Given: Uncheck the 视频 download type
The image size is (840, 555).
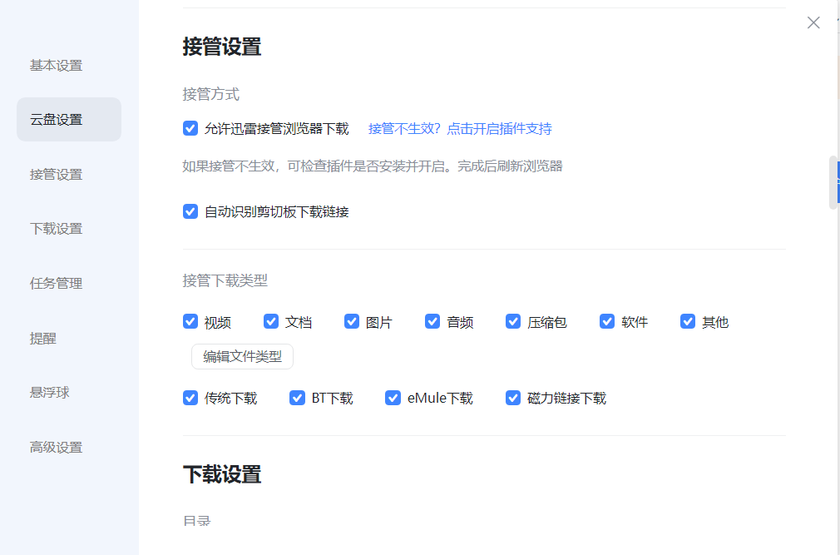Looking at the screenshot, I should (190, 321).
